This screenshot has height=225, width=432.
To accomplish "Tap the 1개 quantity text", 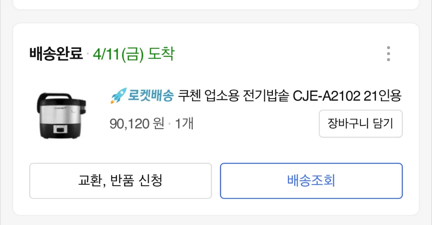I will tap(184, 123).
